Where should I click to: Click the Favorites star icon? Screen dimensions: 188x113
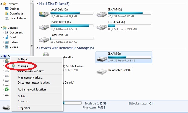[5, 4]
